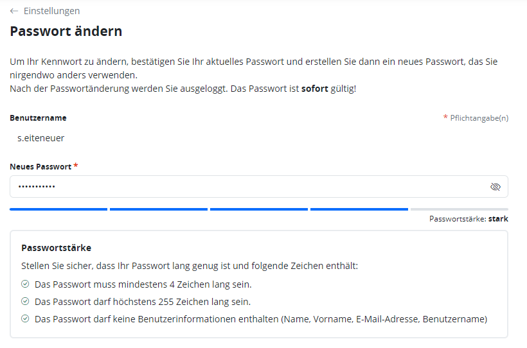This screenshot has width=527, height=348.
Task: Select the username text s.eiteneuer
Action: (x=40, y=138)
